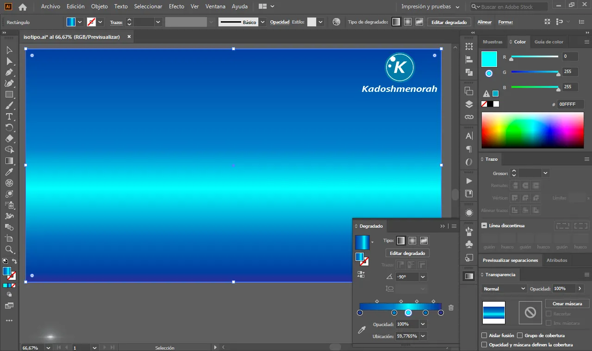The image size is (592, 351).
Task: Open the arrange documents layout icon
Action: (x=266, y=6)
